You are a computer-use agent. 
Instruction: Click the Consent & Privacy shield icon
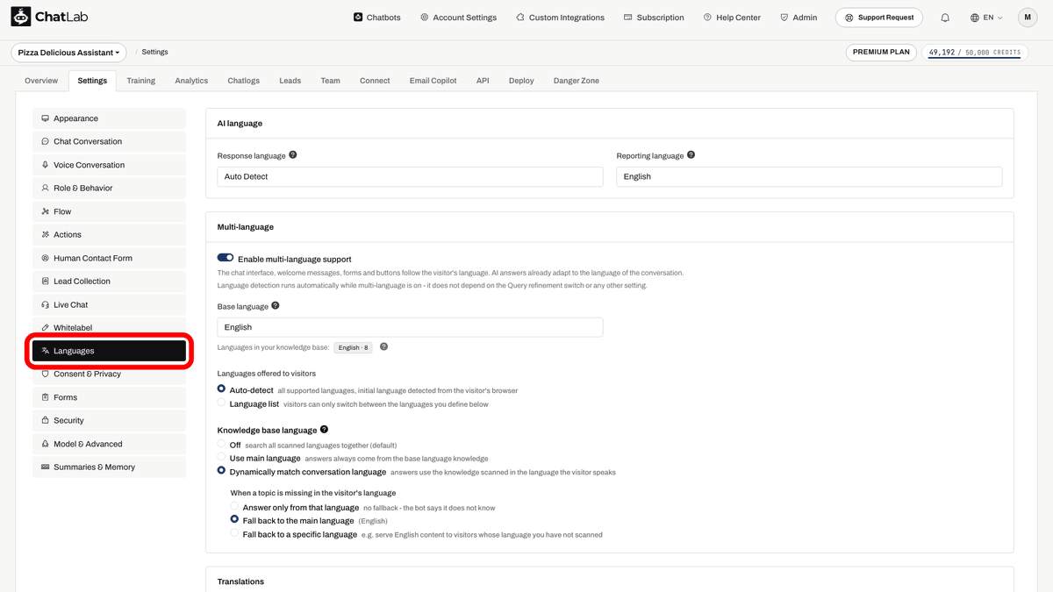(45, 374)
